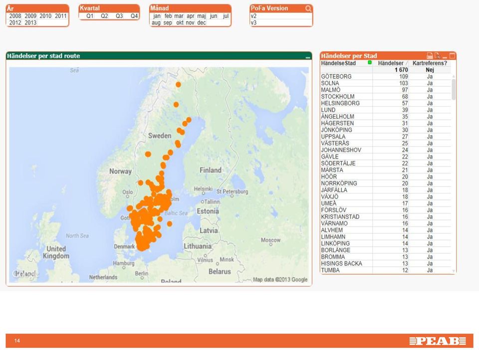Filter on quarter Q2

pyautogui.click(x=104, y=16)
